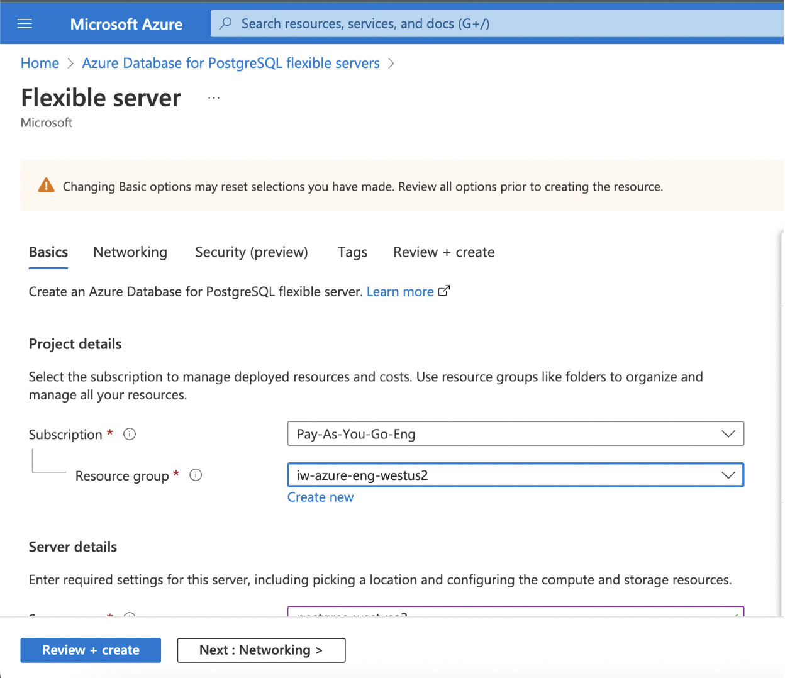This screenshot has height=678, width=785.
Task: Open the hamburger portal menu
Action: [25, 24]
